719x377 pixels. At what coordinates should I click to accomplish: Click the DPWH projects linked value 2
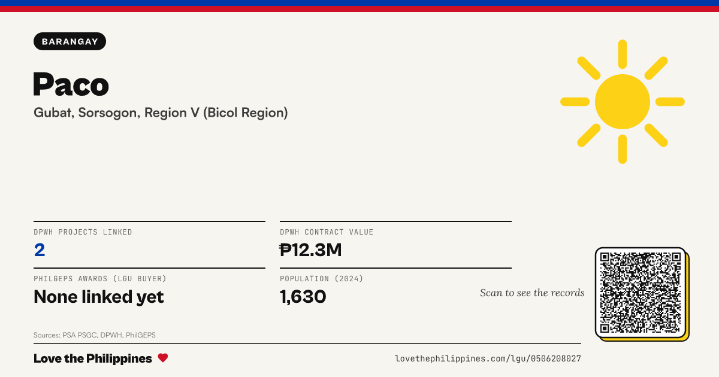(40, 250)
